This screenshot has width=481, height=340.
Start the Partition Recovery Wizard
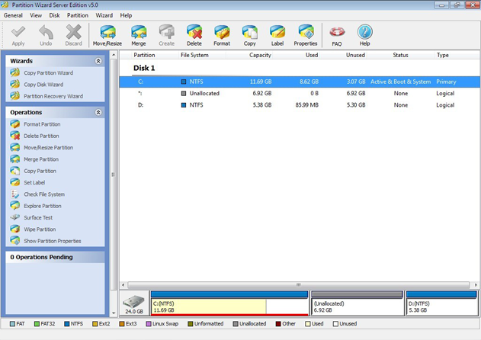tap(53, 96)
